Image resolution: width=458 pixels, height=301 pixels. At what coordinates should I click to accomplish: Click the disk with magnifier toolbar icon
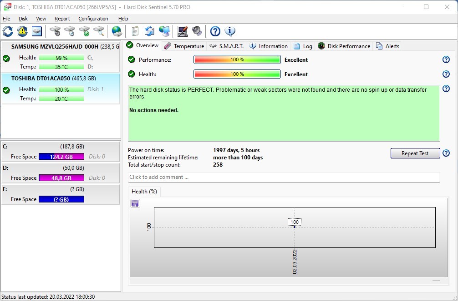point(99,31)
